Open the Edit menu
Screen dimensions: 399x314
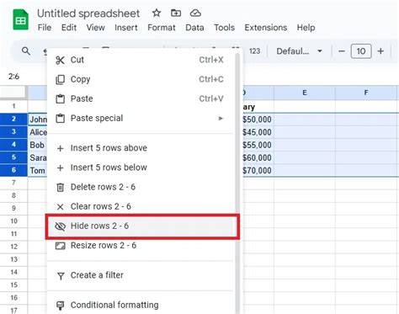coord(69,28)
